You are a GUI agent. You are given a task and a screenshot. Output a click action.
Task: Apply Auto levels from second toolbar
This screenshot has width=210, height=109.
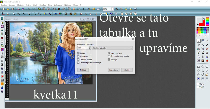[3, 14]
